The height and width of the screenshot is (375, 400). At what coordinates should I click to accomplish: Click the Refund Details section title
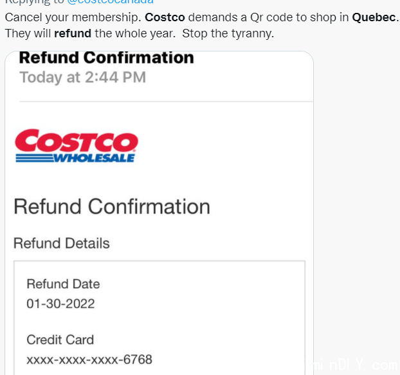click(x=62, y=243)
